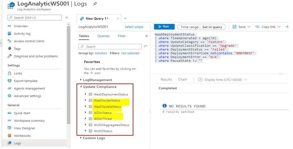Click the Copy link icon

[x=257, y=27]
